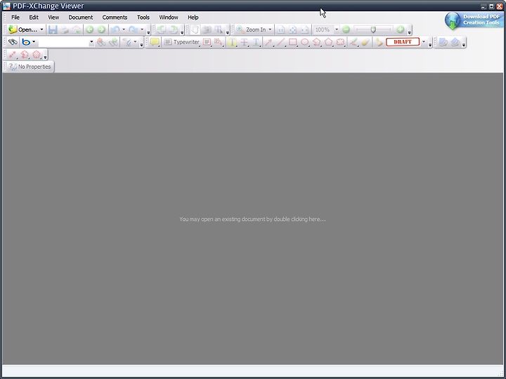This screenshot has height=379, width=506.
Task: Click the binoculars Find icon
Action: point(13,42)
